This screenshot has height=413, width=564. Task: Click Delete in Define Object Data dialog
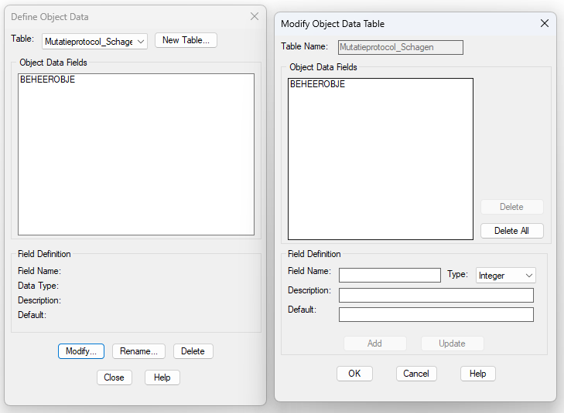tap(193, 351)
